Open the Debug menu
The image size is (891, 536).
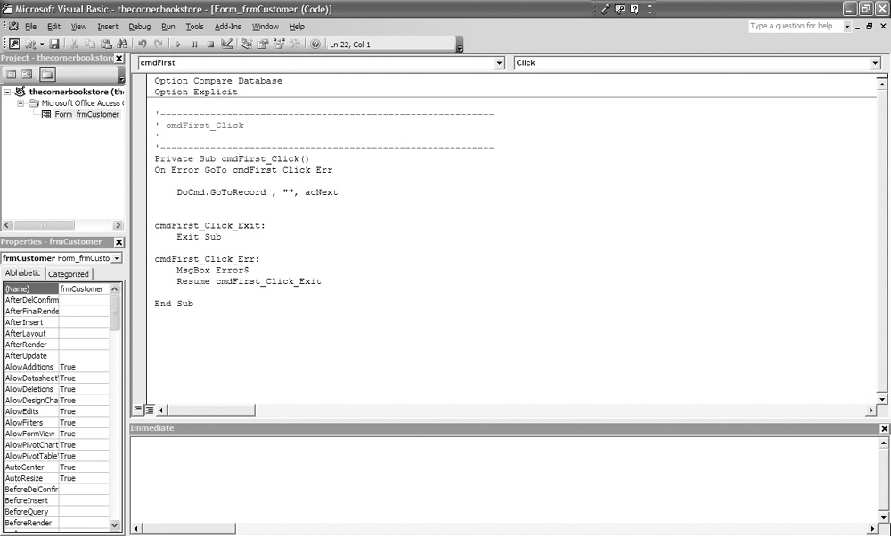140,27
